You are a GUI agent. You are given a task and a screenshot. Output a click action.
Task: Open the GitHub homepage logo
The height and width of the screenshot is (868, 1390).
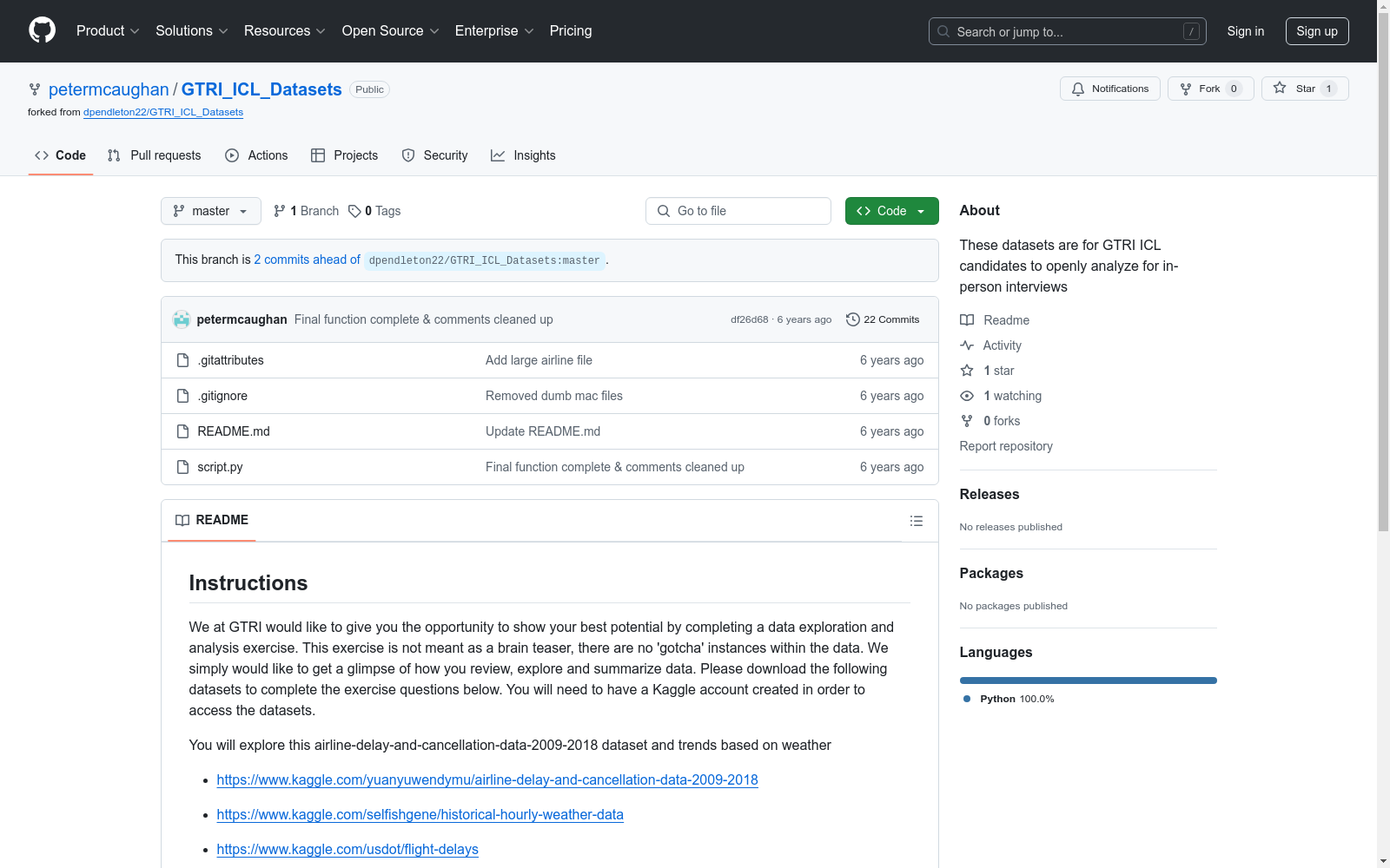click(42, 30)
